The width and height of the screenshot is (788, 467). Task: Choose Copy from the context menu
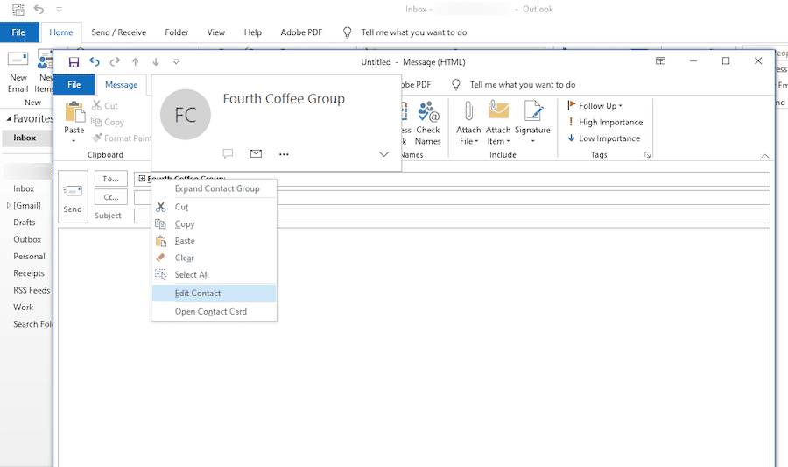pos(215,223)
